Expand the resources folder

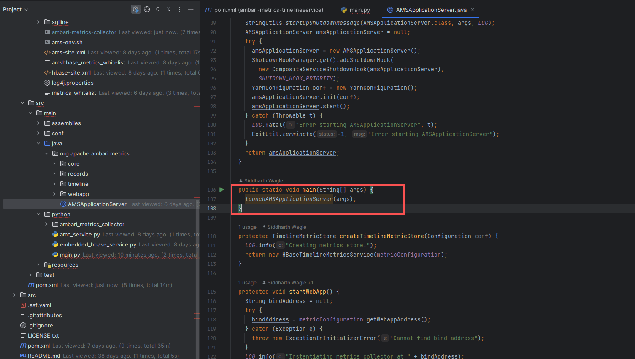click(x=38, y=265)
